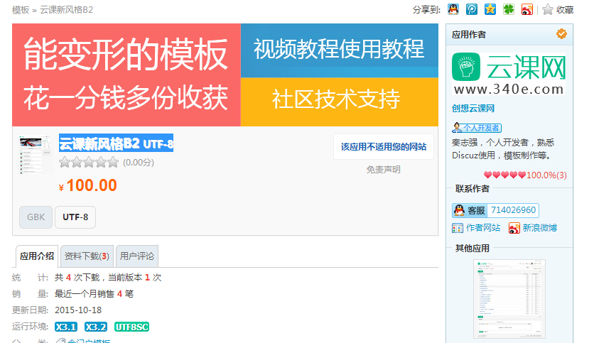Click the 该应用不适用您的网站 button
Image resolution: width=594 pixels, height=343 pixels.
click(x=384, y=146)
